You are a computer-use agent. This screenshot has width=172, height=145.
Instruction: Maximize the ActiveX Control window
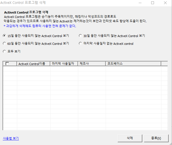(x=153, y=3)
